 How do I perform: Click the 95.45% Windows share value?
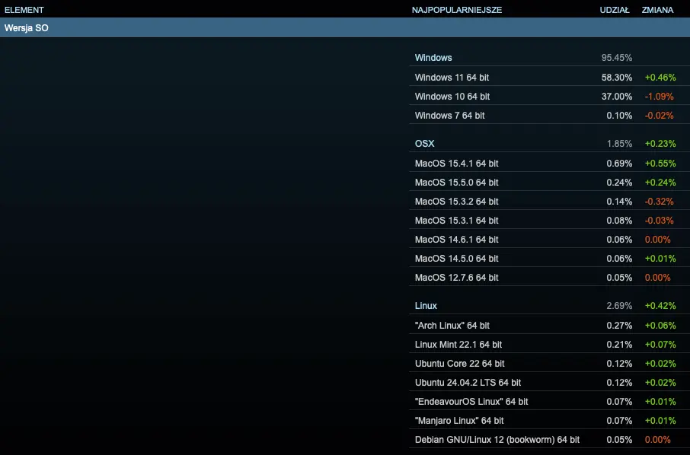coord(617,58)
